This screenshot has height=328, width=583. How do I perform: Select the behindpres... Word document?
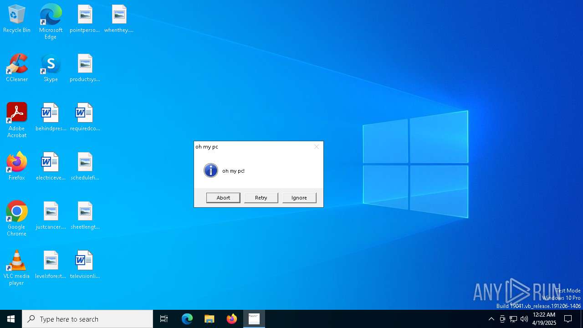(51, 118)
